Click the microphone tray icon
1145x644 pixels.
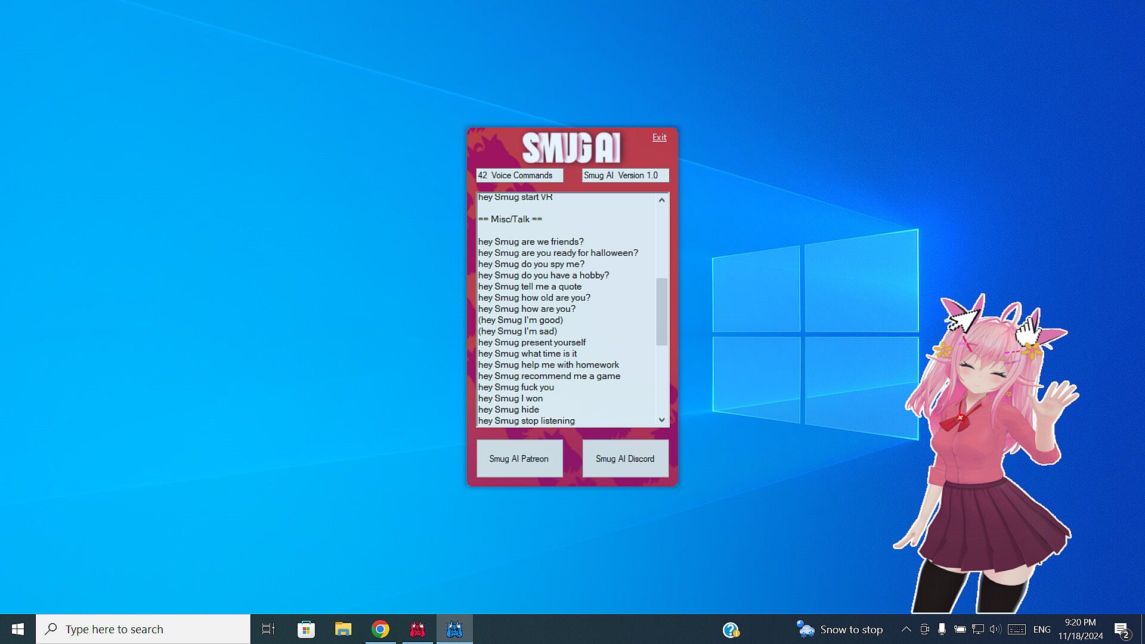(x=942, y=629)
